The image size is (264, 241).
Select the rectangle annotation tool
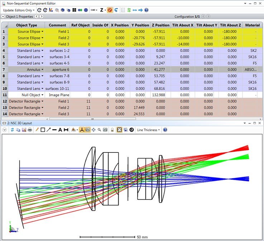point(43,130)
